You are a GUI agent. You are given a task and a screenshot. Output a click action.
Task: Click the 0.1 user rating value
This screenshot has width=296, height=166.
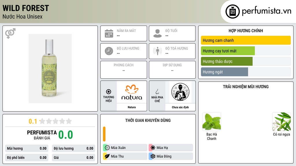(x=33, y=121)
